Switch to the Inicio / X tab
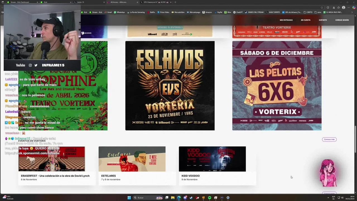The height and width of the screenshot is (201, 357). 89,2
